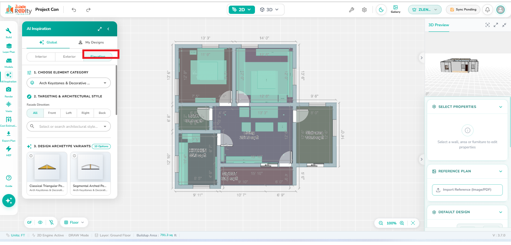
Task: Open the Render camera tool
Action: 9,92
